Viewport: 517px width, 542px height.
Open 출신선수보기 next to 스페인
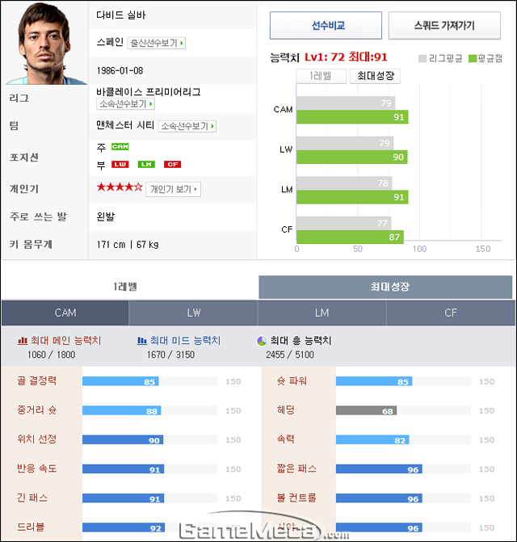pos(157,43)
